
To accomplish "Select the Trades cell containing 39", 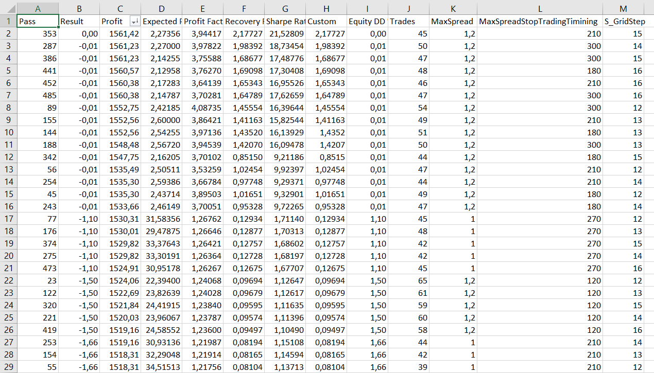I will point(408,367).
